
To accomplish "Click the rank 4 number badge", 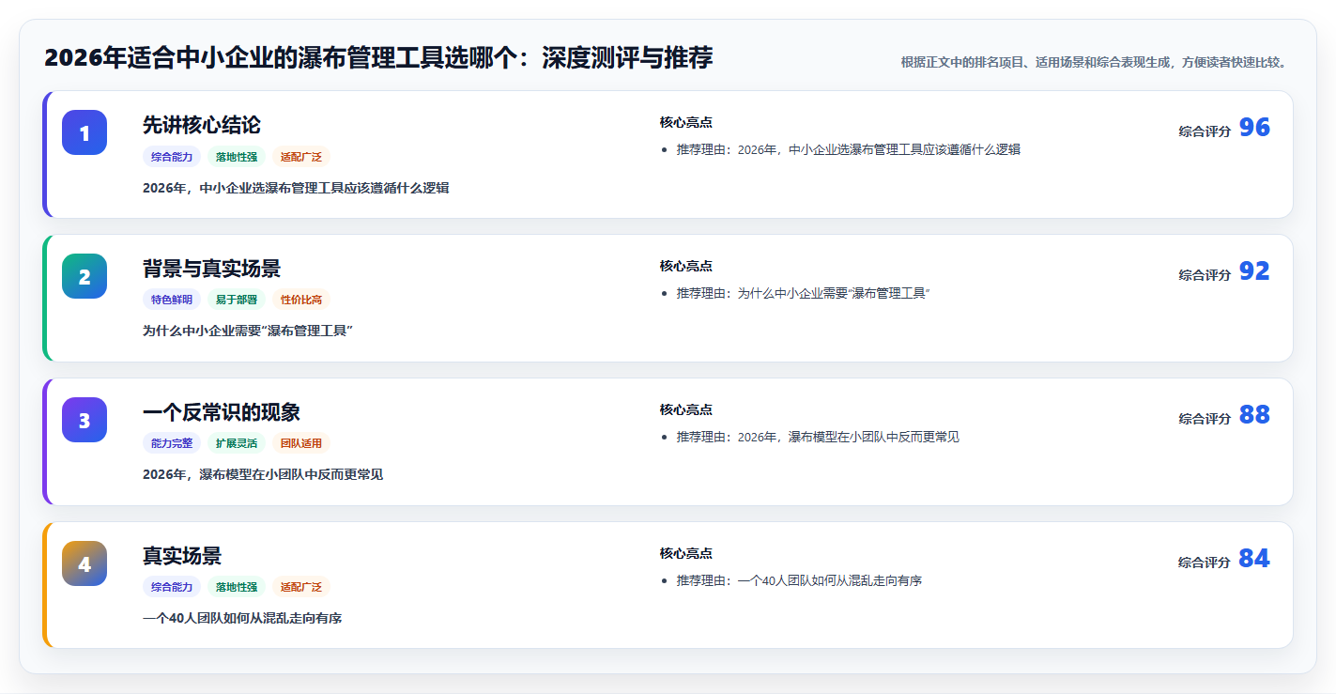I will [84, 563].
